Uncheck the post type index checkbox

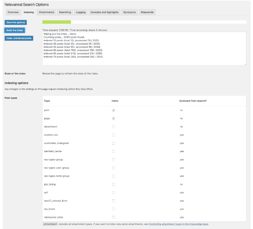(113, 110)
